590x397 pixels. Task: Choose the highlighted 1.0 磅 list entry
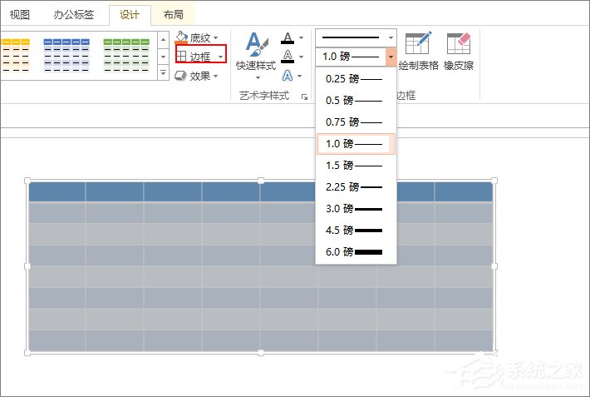point(356,144)
